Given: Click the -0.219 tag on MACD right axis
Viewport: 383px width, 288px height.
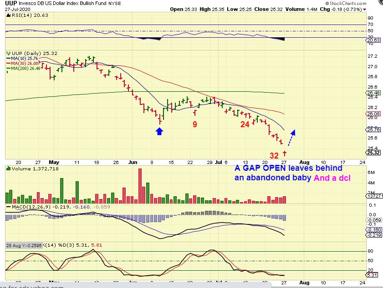Looking at the screenshot, I should pyautogui.click(x=374, y=235).
